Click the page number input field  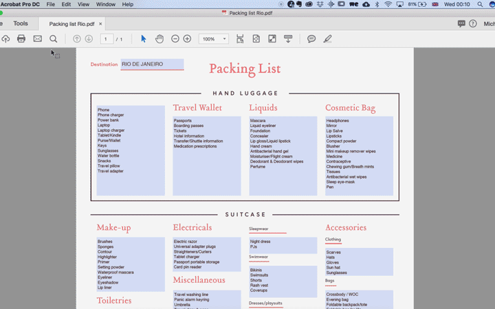tap(107, 38)
